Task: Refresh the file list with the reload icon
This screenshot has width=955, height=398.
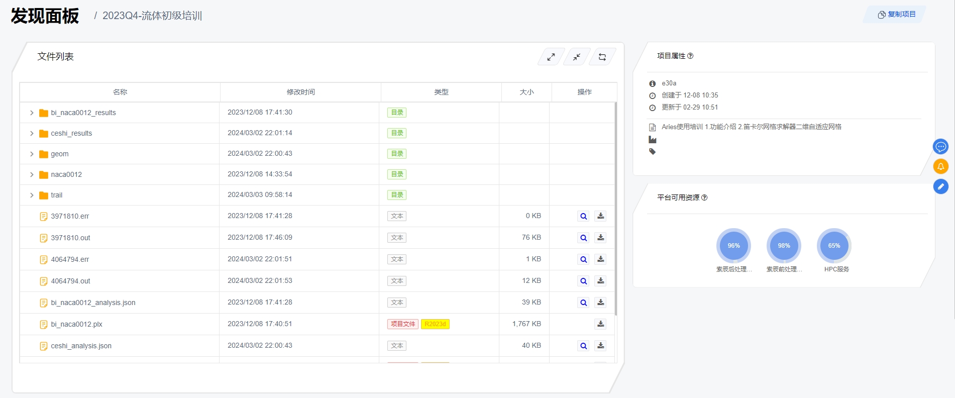Action: pyautogui.click(x=602, y=57)
